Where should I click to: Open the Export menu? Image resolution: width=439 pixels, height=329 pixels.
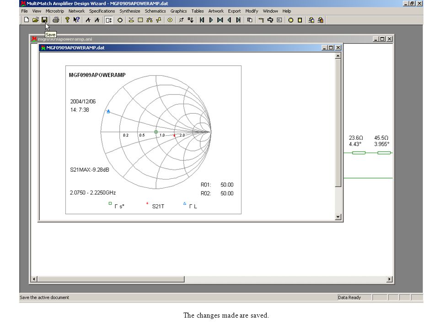coord(234,11)
